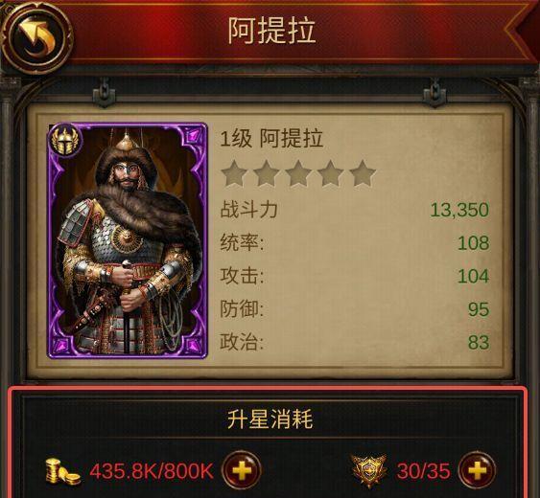Select the 战斗力 13,350 stat row

point(354,210)
